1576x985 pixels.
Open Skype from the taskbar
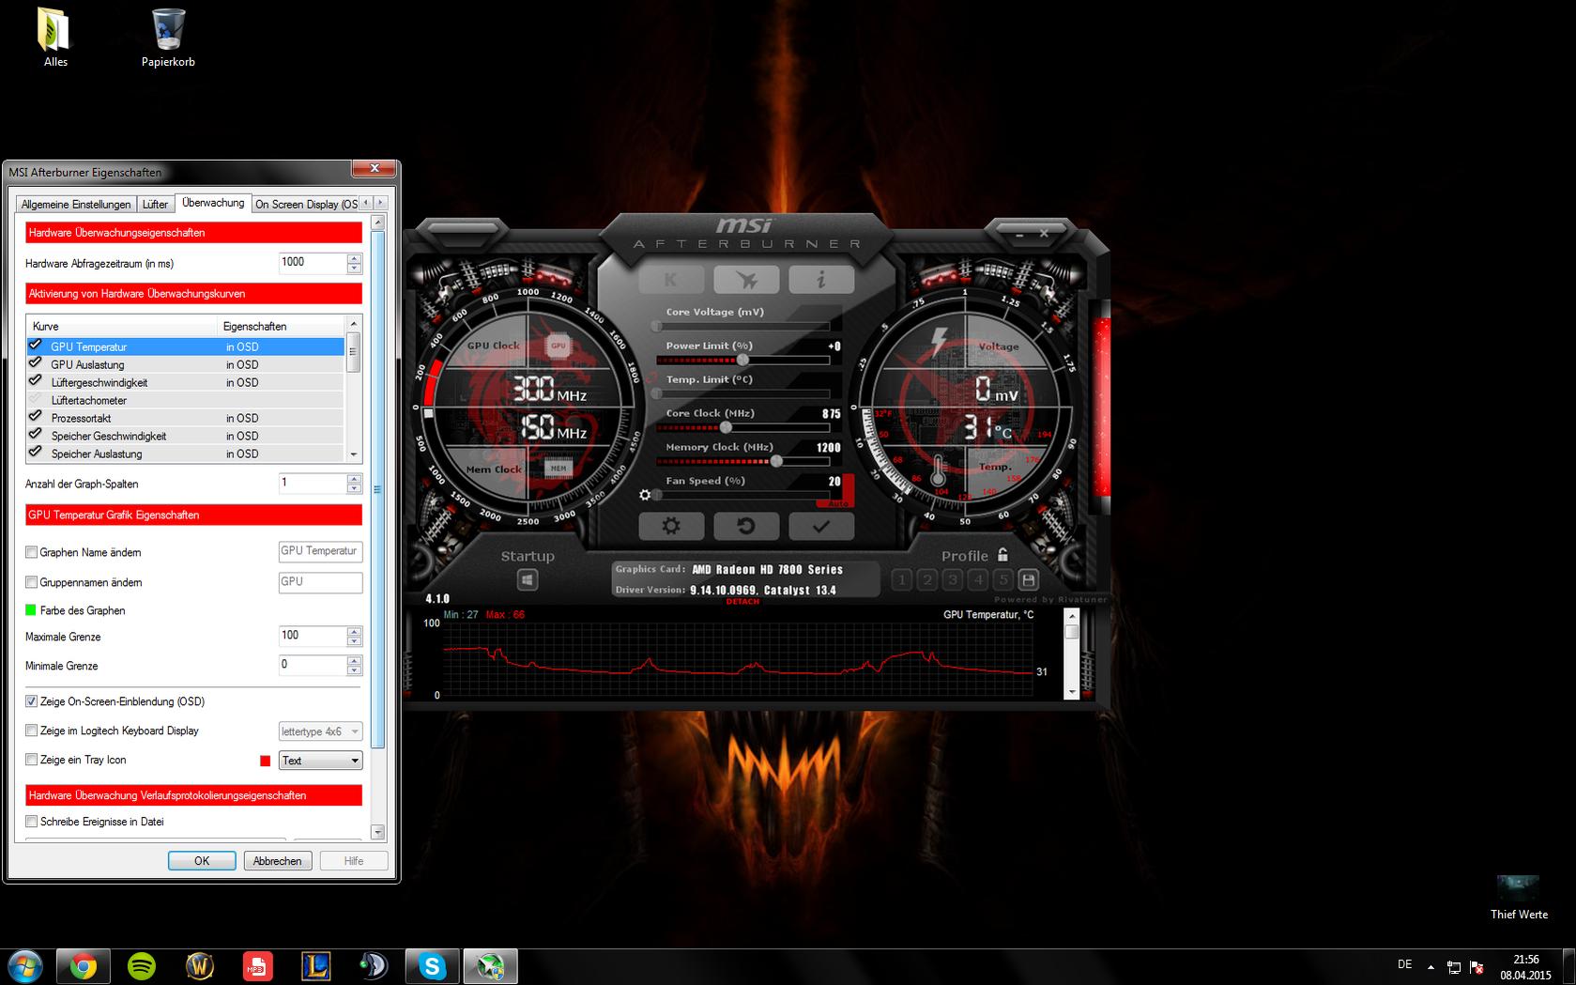(432, 966)
